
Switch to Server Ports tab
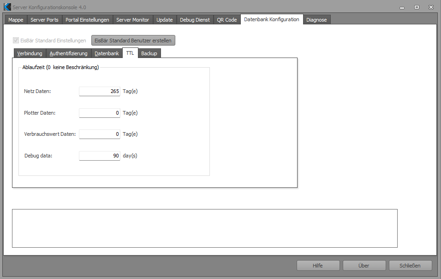pyautogui.click(x=44, y=20)
